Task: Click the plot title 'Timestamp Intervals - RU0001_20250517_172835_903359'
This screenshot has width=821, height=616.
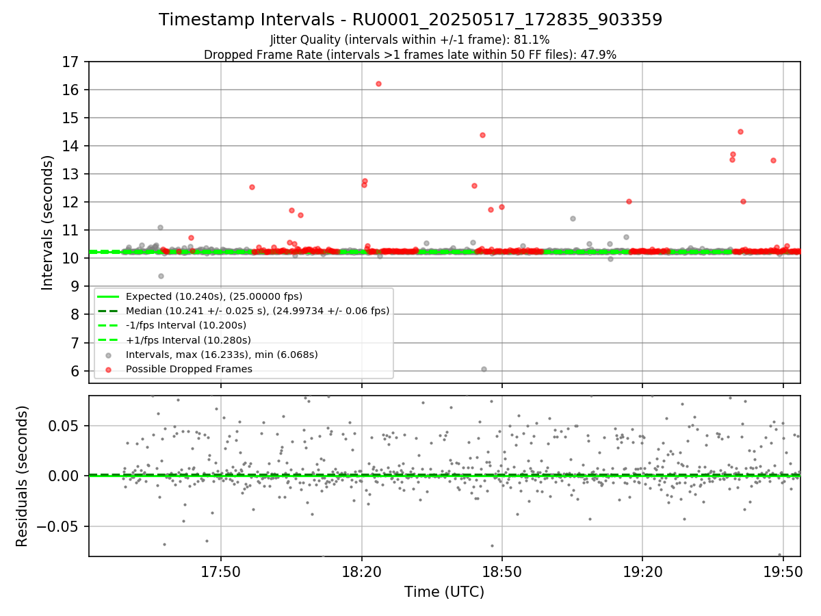Action: pos(410,20)
